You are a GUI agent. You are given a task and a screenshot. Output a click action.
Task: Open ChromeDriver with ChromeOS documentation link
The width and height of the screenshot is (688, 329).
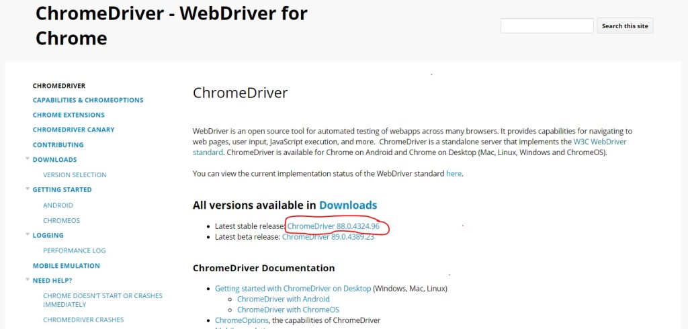(288, 310)
